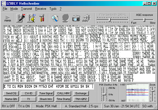
Task: Click the Fast label under AGC response
Action: click(x=133, y=23)
